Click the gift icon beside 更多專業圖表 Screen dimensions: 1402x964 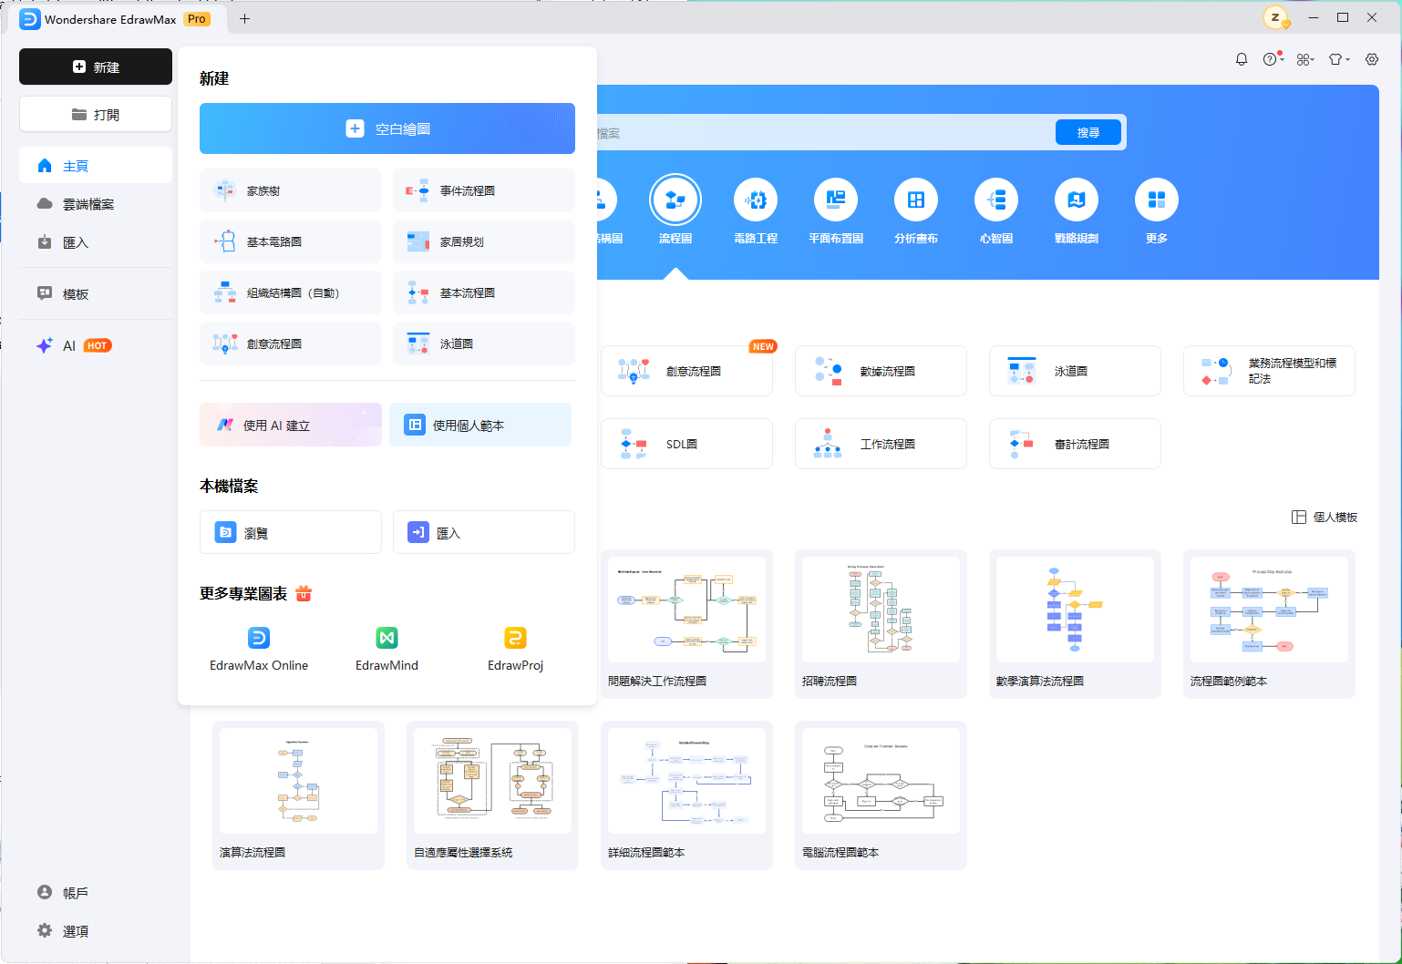304,593
